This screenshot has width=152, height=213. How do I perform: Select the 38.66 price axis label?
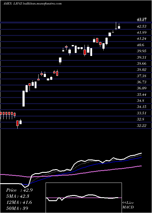pos(142,64)
